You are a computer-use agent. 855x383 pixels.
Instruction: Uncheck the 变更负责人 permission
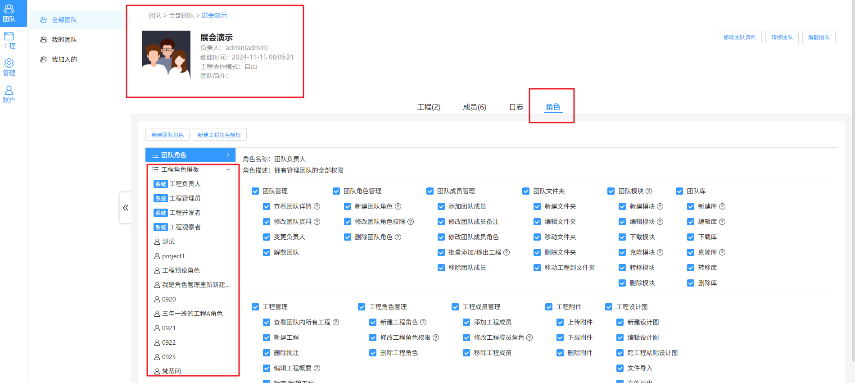[267, 237]
